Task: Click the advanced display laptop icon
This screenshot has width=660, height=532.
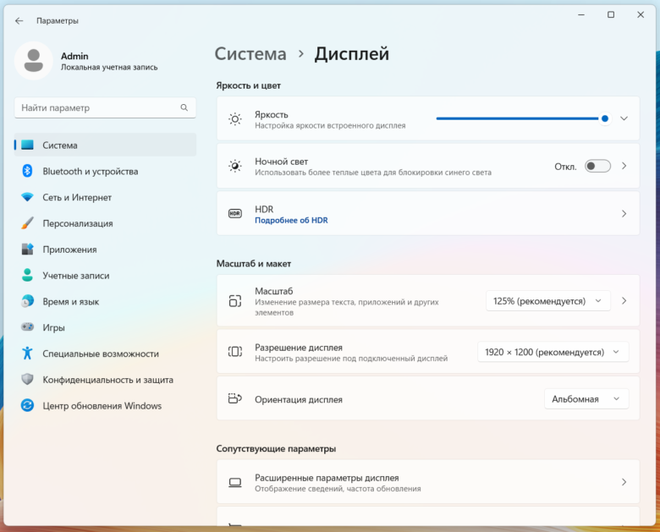Action: pos(235,482)
